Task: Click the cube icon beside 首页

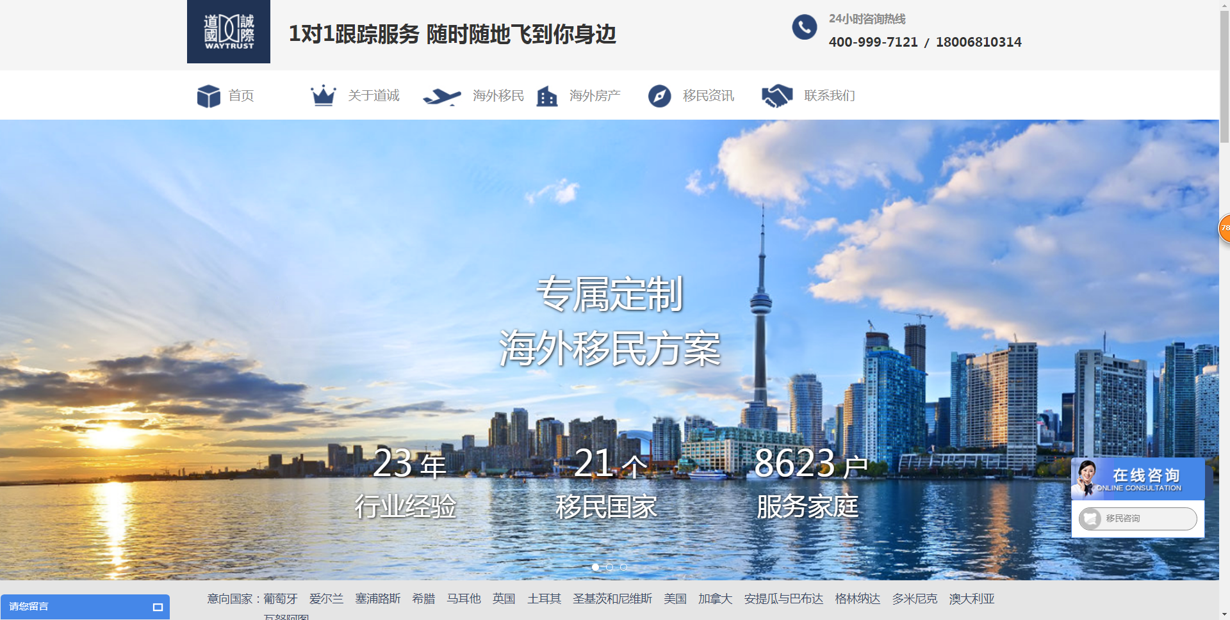Action: [x=208, y=96]
